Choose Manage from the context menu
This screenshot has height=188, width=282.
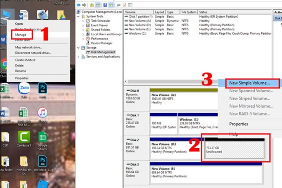coord(21,35)
